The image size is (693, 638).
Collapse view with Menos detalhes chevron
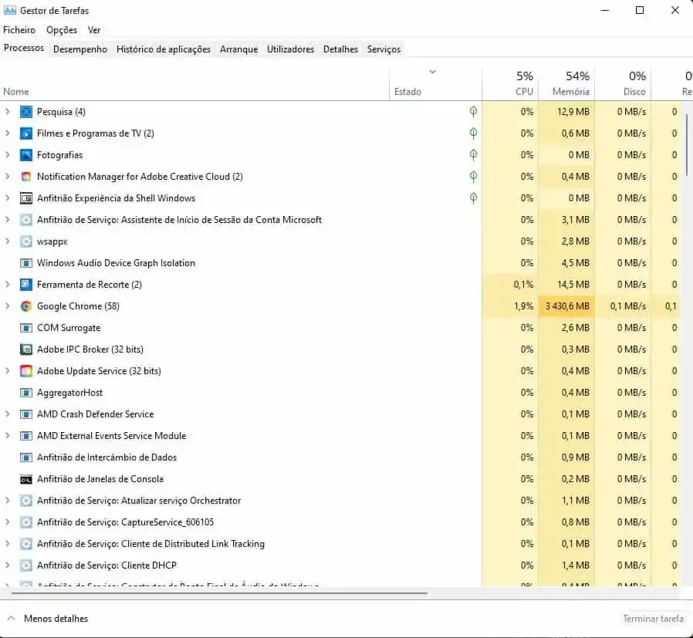pyautogui.click(x=12, y=619)
